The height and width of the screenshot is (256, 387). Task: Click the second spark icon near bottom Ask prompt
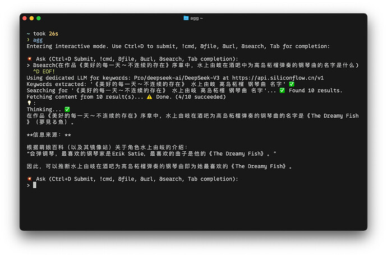click(29, 179)
